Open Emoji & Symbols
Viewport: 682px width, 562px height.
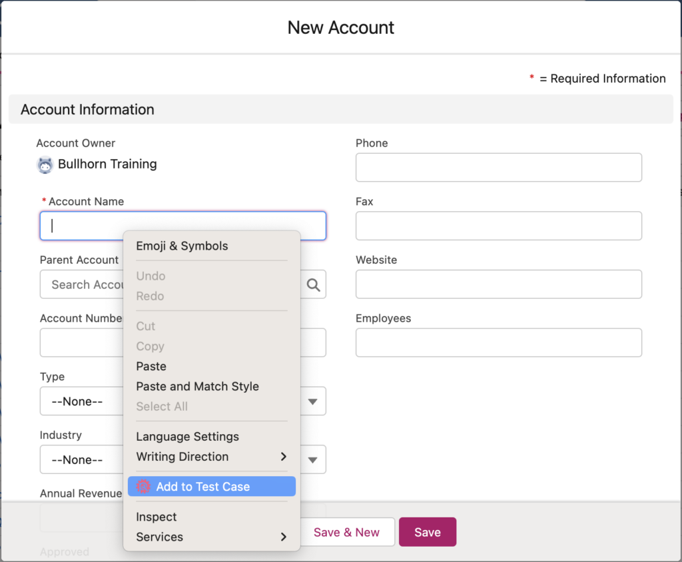182,246
